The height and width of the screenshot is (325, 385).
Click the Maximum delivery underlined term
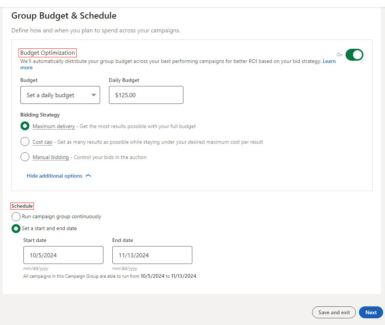point(54,126)
